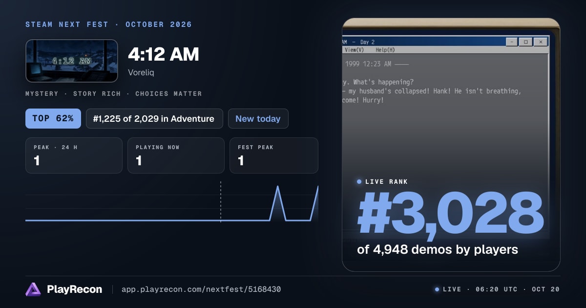Click the "OCT 20" date in the footer
The width and height of the screenshot is (586, 308).
545,289
